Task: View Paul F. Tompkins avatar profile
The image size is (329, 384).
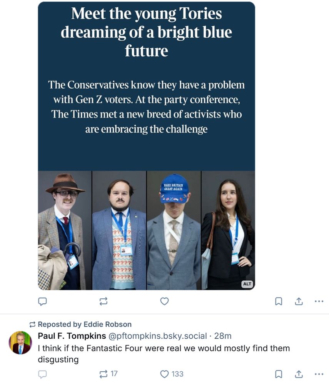Action: (x=20, y=343)
